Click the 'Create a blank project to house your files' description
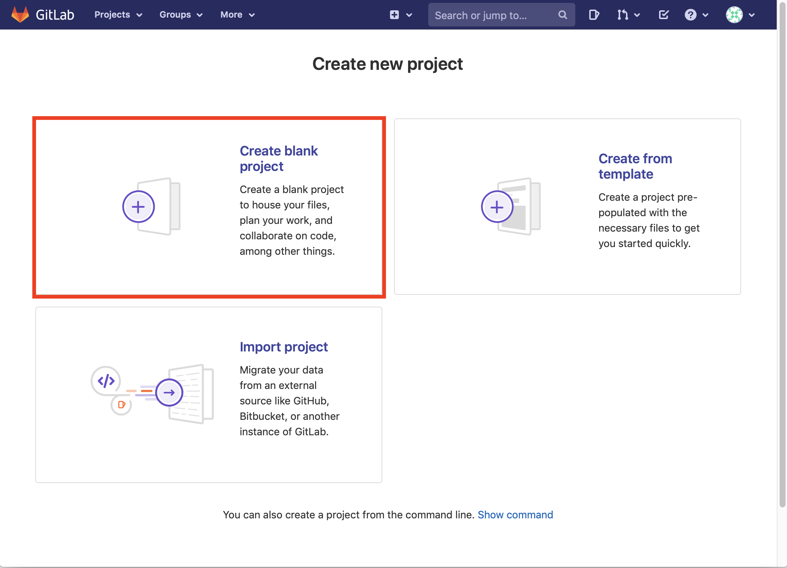This screenshot has height=568, width=787. pyautogui.click(x=292, y=220)
